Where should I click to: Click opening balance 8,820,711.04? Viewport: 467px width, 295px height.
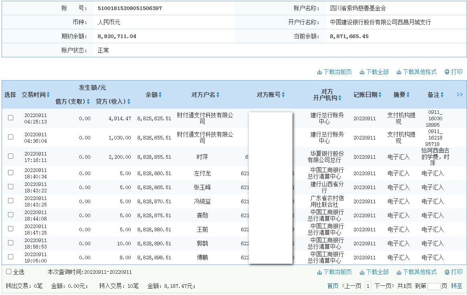tap(117, 36)
